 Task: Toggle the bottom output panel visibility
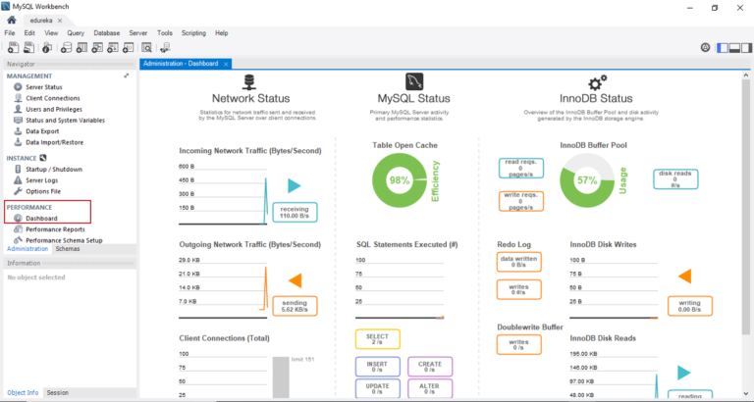coord(733,46)
